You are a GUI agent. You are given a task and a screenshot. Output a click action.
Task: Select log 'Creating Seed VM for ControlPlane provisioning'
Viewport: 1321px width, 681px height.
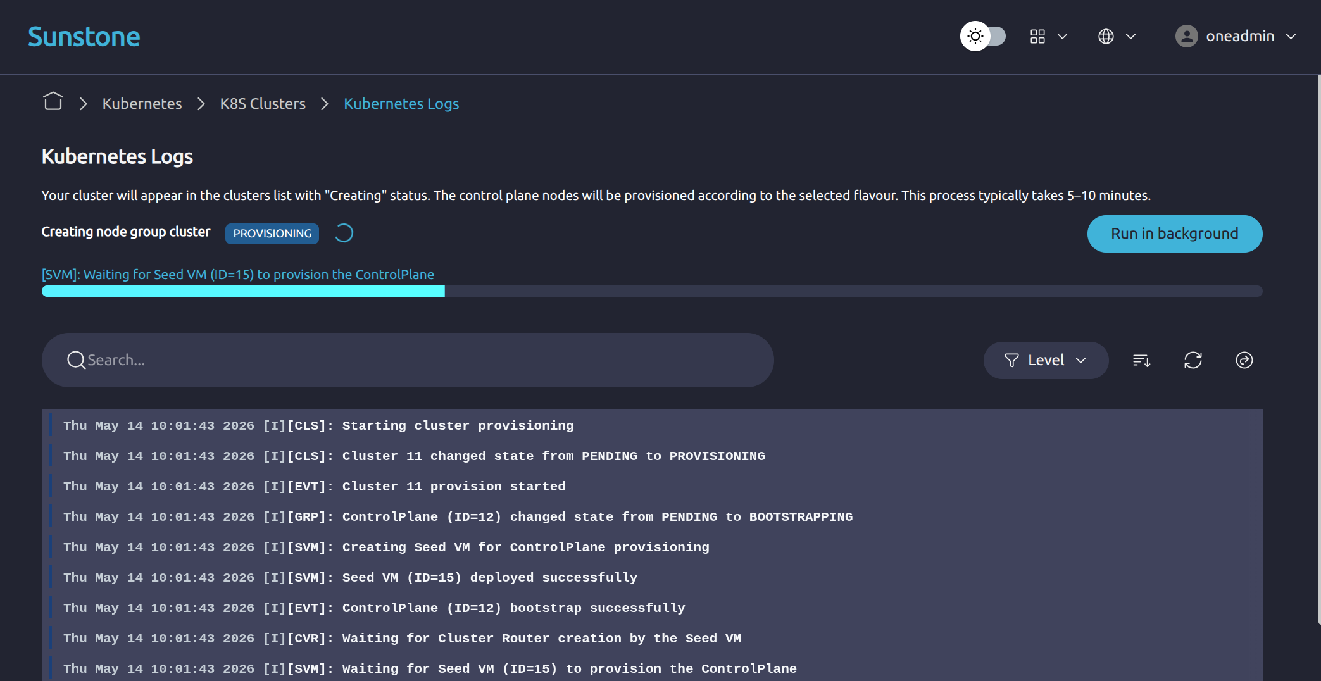click(x=652, y=547)
